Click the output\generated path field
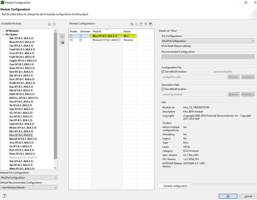 pyautogui.click(x=194, y=94)
